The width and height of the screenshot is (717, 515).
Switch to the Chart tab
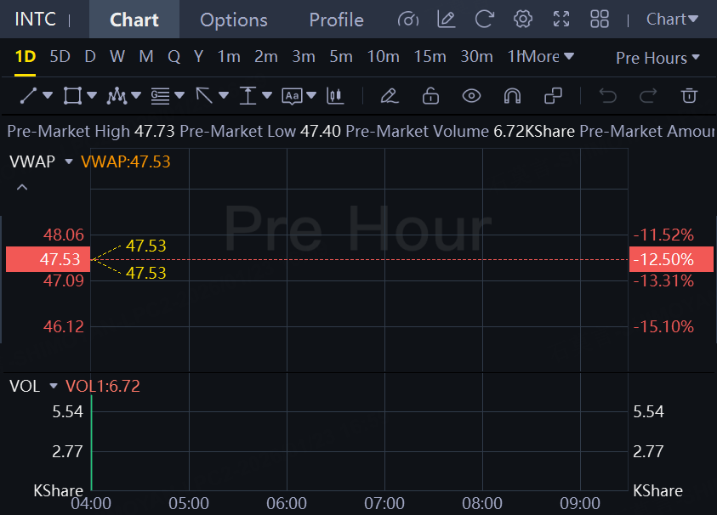pos(134,20)
